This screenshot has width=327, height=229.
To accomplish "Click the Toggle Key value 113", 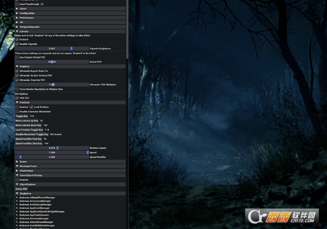I will tap(32, 116).
